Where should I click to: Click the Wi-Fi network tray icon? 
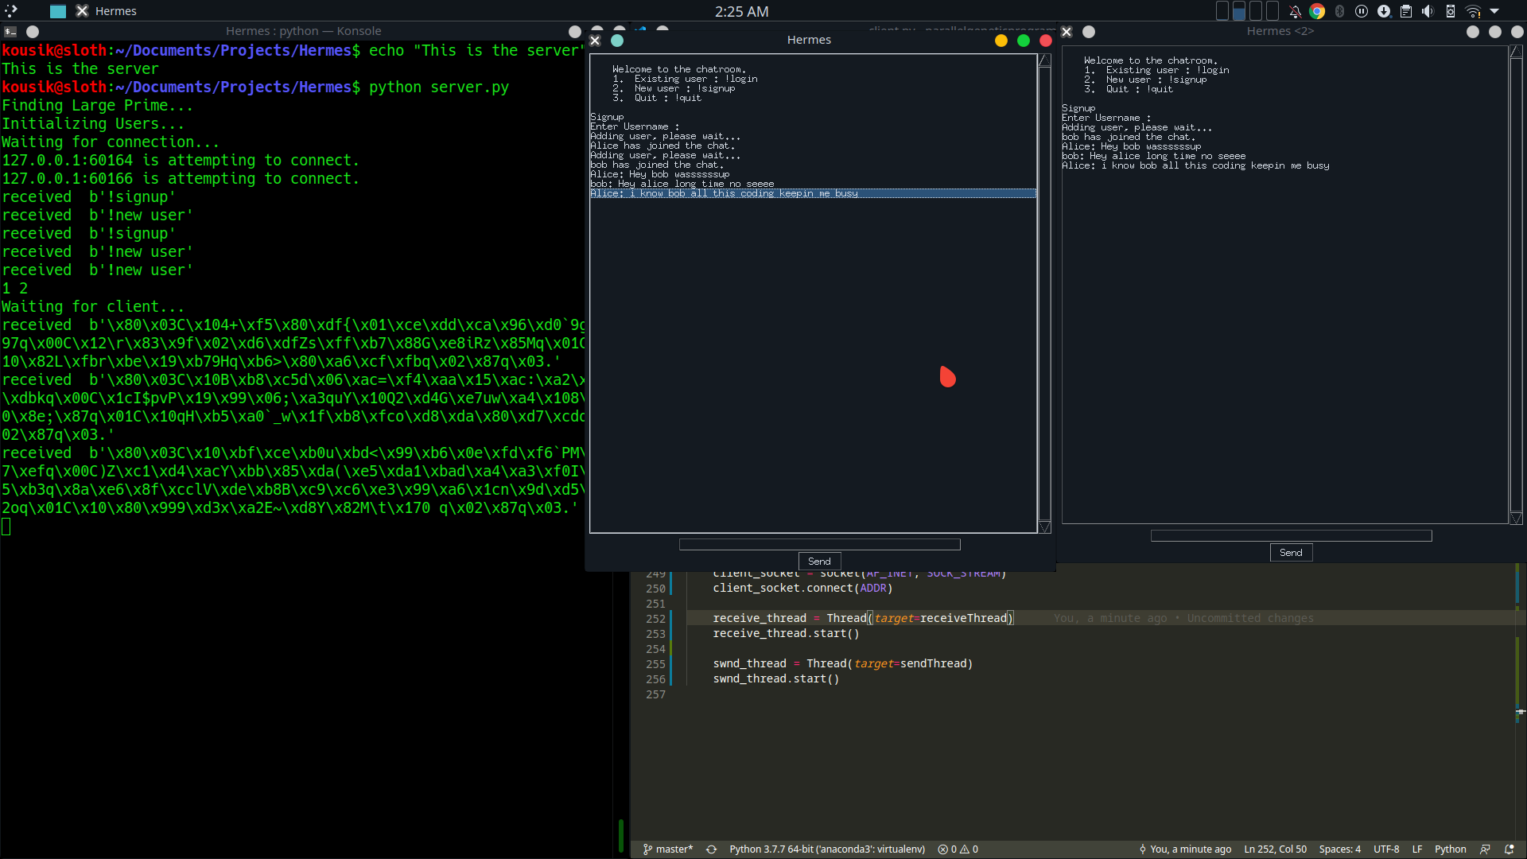click(1473, 11)
